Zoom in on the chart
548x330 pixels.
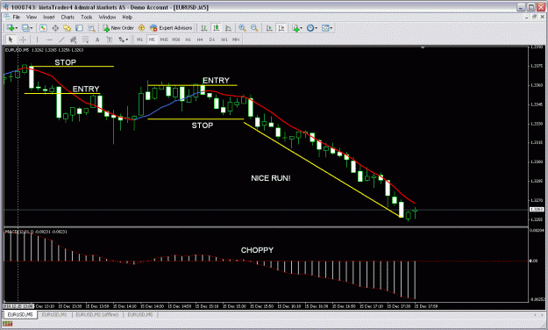(x=242, y=28)
